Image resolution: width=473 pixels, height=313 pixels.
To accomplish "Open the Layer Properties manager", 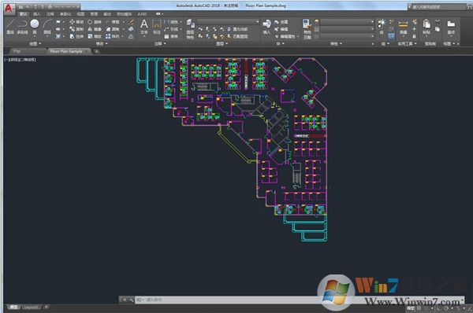I will click(x=190, y=29).
